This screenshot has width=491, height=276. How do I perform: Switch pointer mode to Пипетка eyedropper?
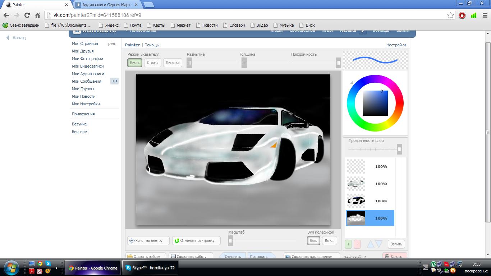tap(173, 63)
